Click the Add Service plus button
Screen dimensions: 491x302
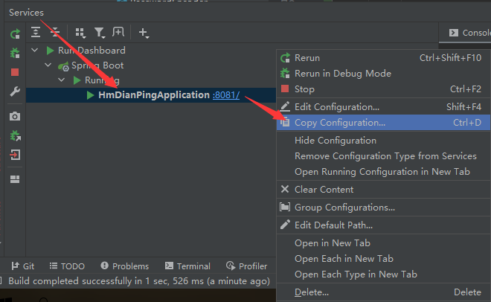144,33
